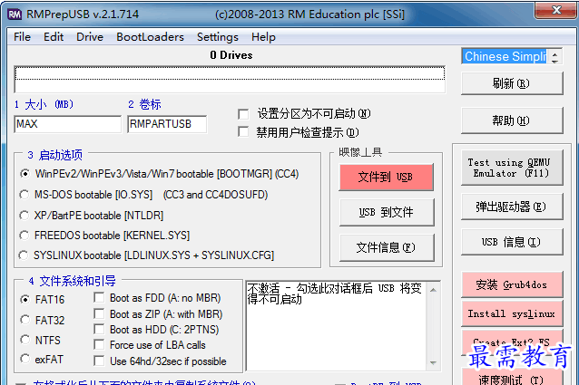Choose the FAT32 file system
This screenshot has height=385, width=579.
point(25,320)
